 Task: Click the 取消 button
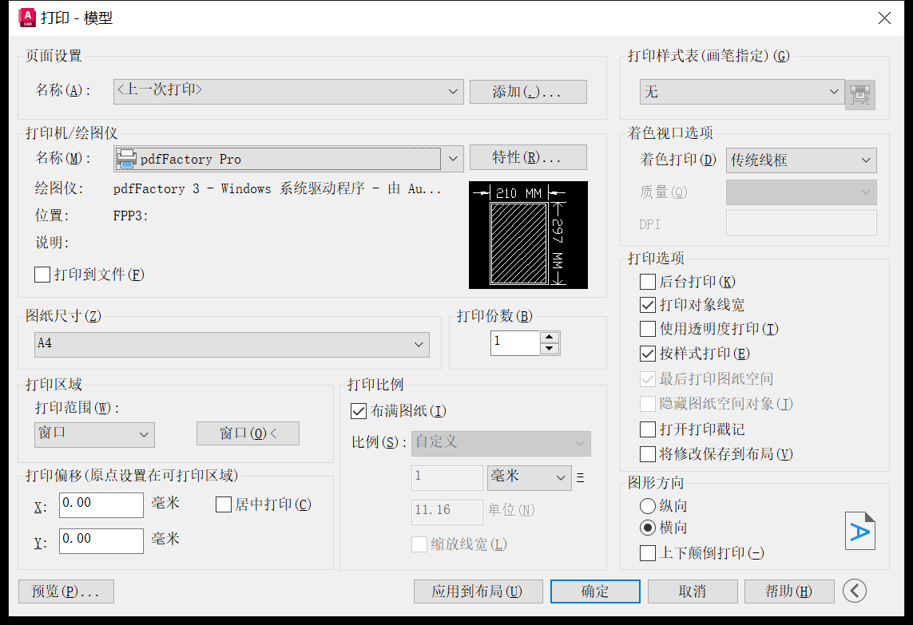click(x=693, y=591)
